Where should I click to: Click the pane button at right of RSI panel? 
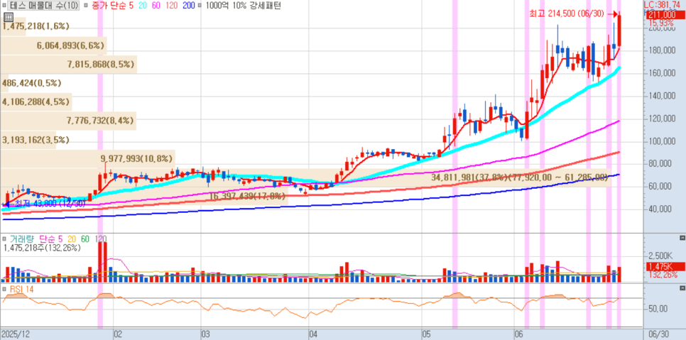[682, 288]
